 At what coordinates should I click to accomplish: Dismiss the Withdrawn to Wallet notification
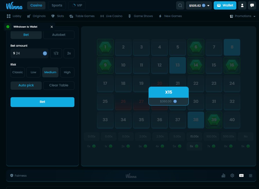pos(52,27)
